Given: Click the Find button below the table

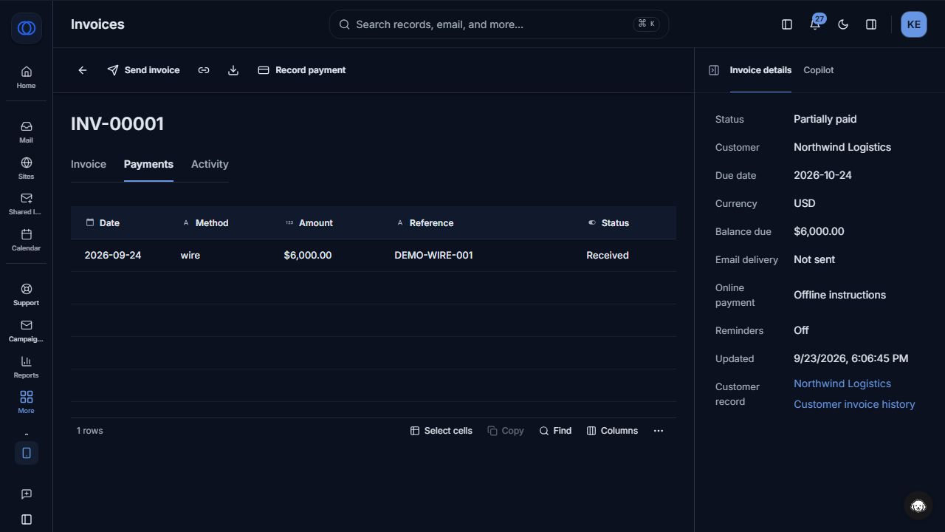Looking at the screenshot, I should tap(555, 431).
